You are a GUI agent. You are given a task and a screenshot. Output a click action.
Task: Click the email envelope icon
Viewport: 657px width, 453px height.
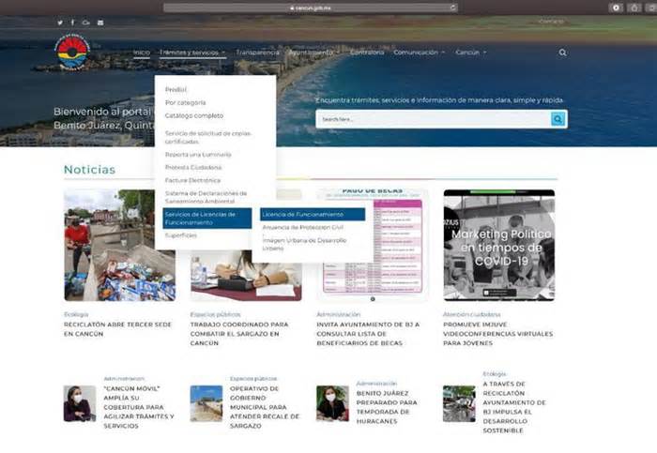tap(100, 23)
